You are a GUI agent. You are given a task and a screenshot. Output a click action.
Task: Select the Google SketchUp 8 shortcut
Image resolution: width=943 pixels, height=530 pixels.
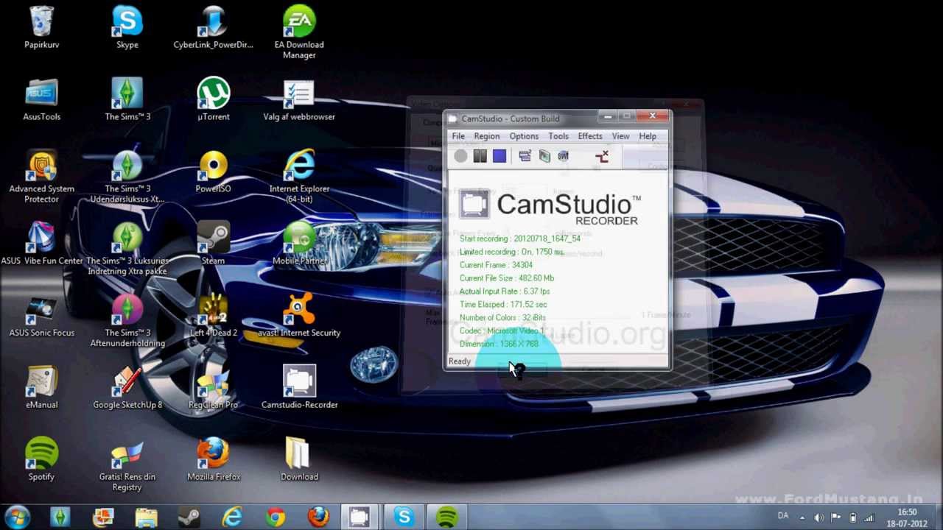pos(127,387)
